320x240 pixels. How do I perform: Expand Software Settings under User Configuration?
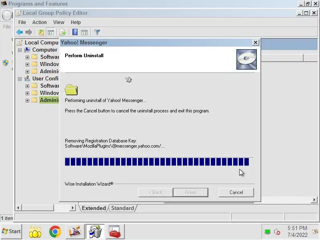point(27,86)
